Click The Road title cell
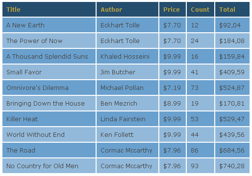The height and width of the screenshot is (176, 252). tap(49, 150)
